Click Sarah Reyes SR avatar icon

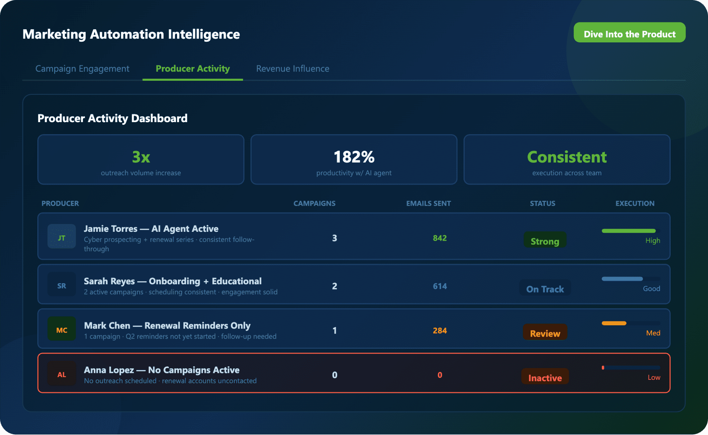coord(62,285)
